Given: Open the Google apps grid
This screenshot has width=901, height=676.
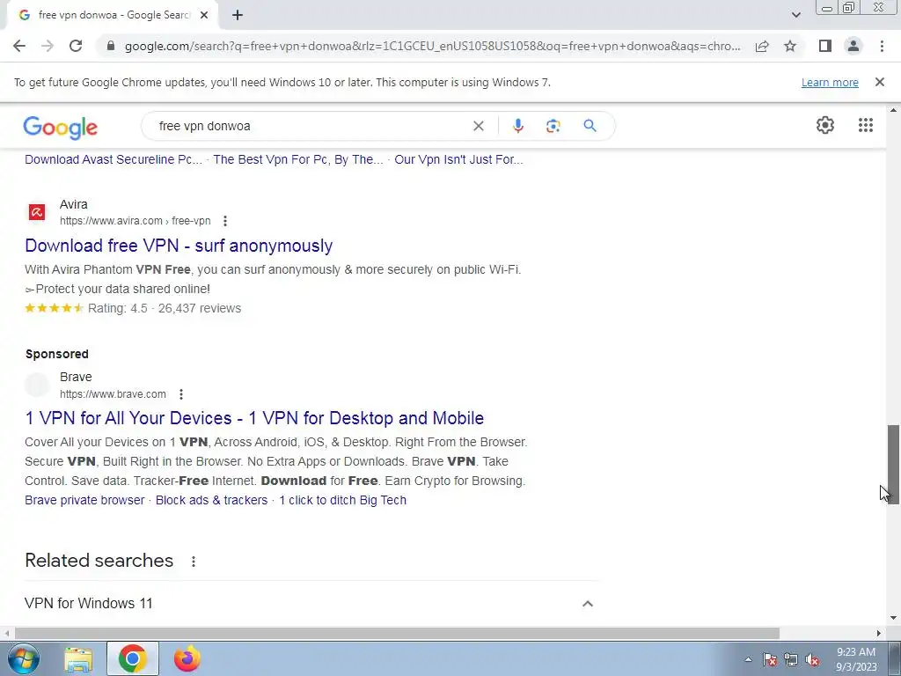Looking at the screenshot, I should click(x=866, y=125).
